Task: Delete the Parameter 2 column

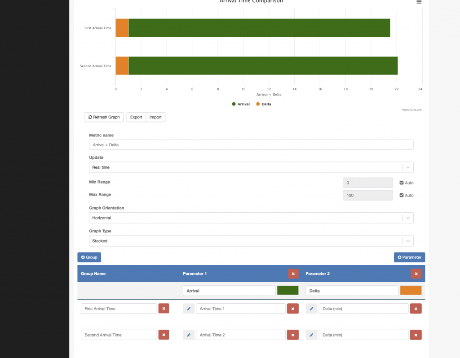Action: pos(416,274)
